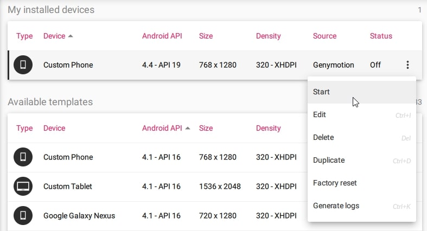The image size is (427, 231).
Task: Sort available templates by Size header
Action: [206, 128]
